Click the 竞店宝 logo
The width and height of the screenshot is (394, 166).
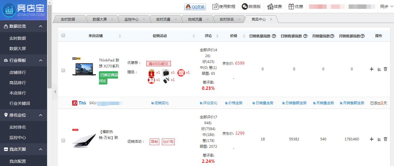24,10
